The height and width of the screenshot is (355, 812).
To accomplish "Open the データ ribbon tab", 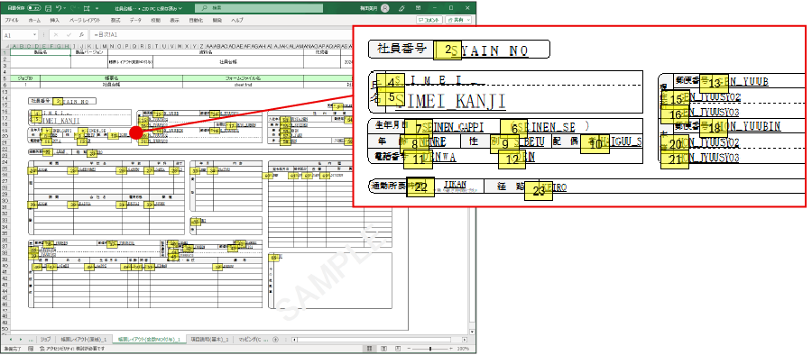I will pyautogui.click(x=135, y=20).
